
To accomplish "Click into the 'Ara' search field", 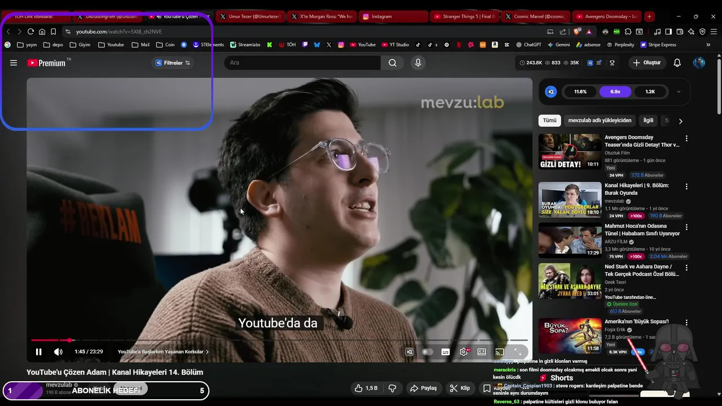I will pos(303,63).
